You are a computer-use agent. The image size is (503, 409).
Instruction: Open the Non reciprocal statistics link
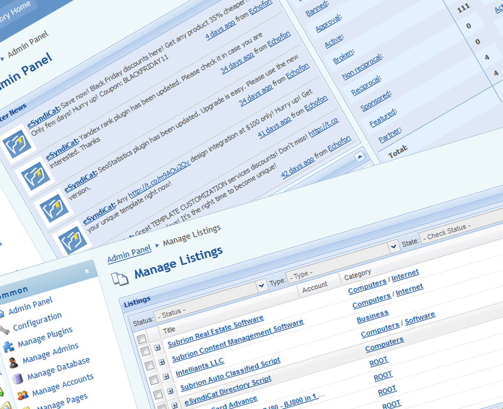[362, 67]
